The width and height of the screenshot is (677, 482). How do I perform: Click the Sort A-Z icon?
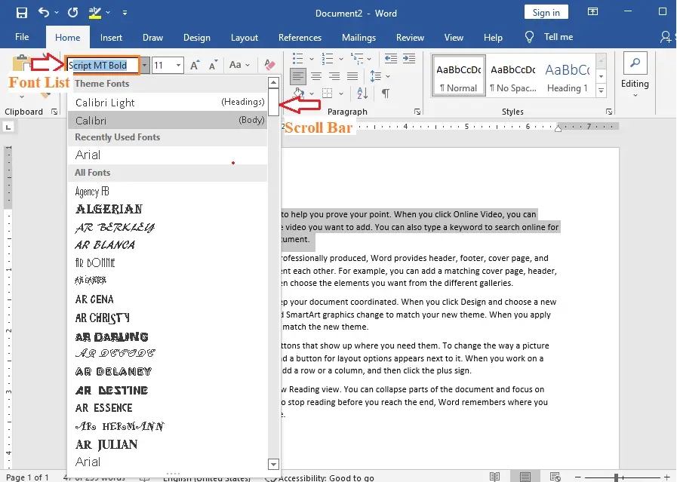click(x=362, y=92)
